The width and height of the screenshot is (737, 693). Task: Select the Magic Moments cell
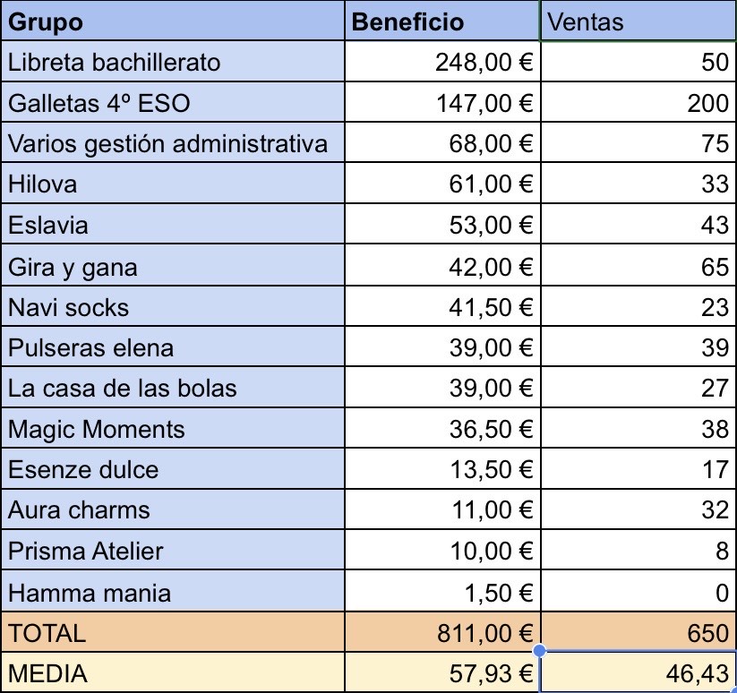click(x=174, y=430)
